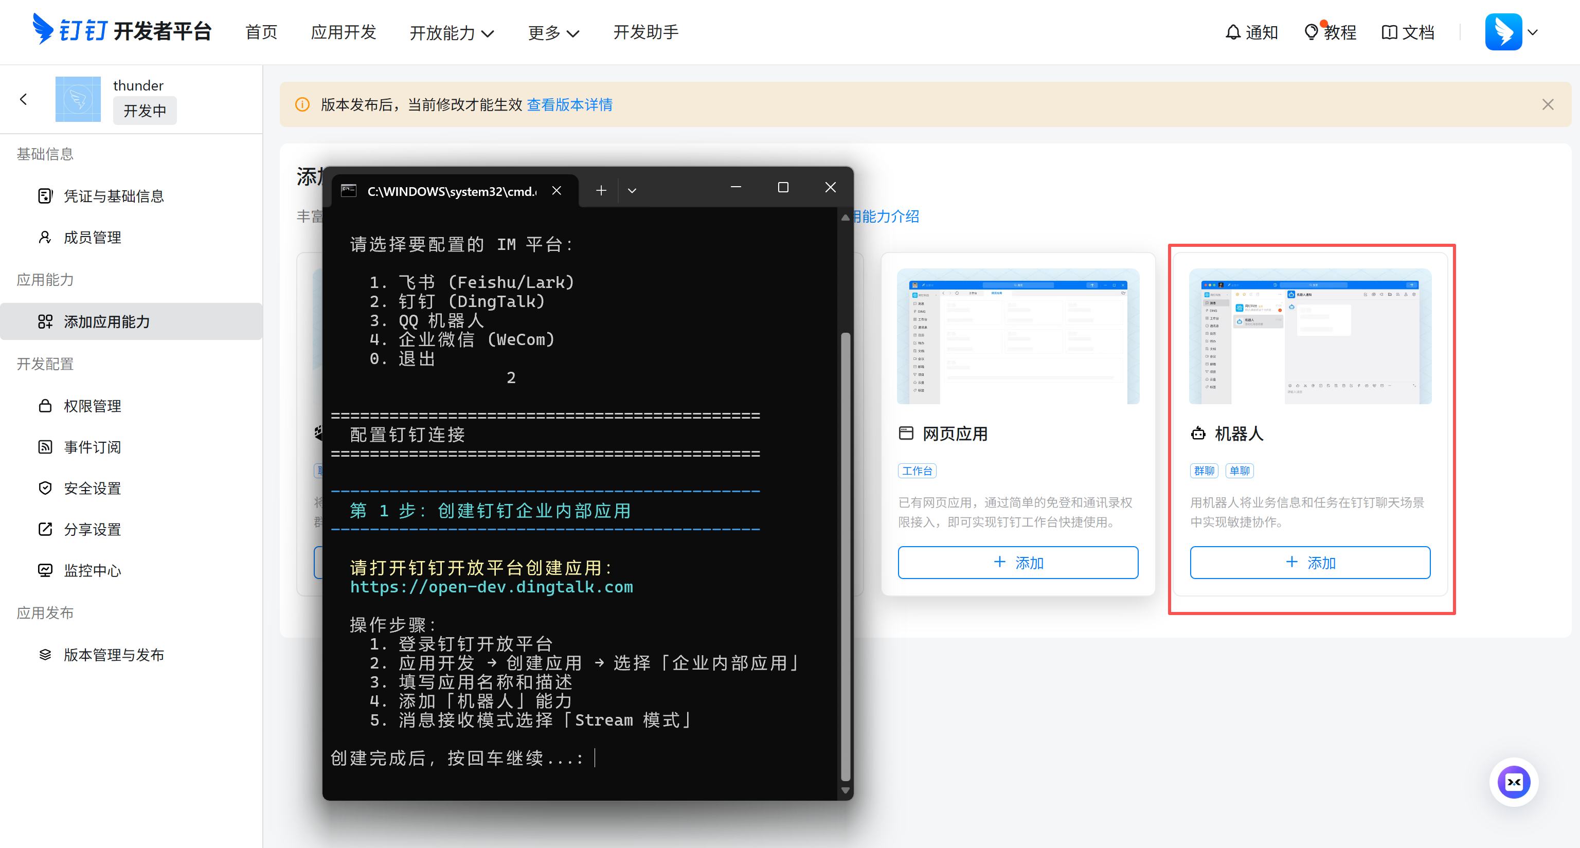
Task: Open a new terminal tab with plus
Action: [601, 191]
